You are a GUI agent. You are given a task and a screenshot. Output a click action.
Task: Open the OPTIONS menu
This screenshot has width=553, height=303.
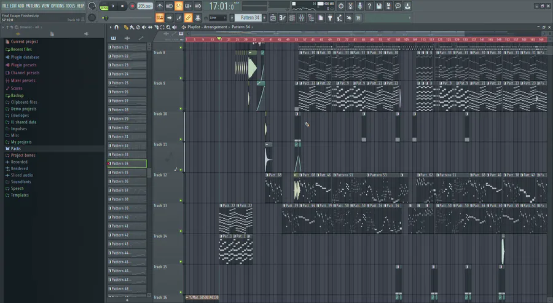(x=58, y=6)
